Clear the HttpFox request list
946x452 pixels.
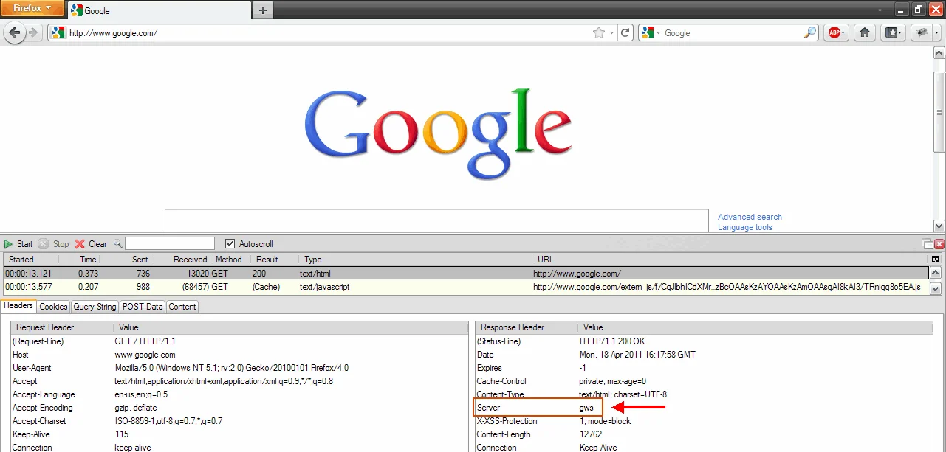pyautogui.click(x=91, y=244)
